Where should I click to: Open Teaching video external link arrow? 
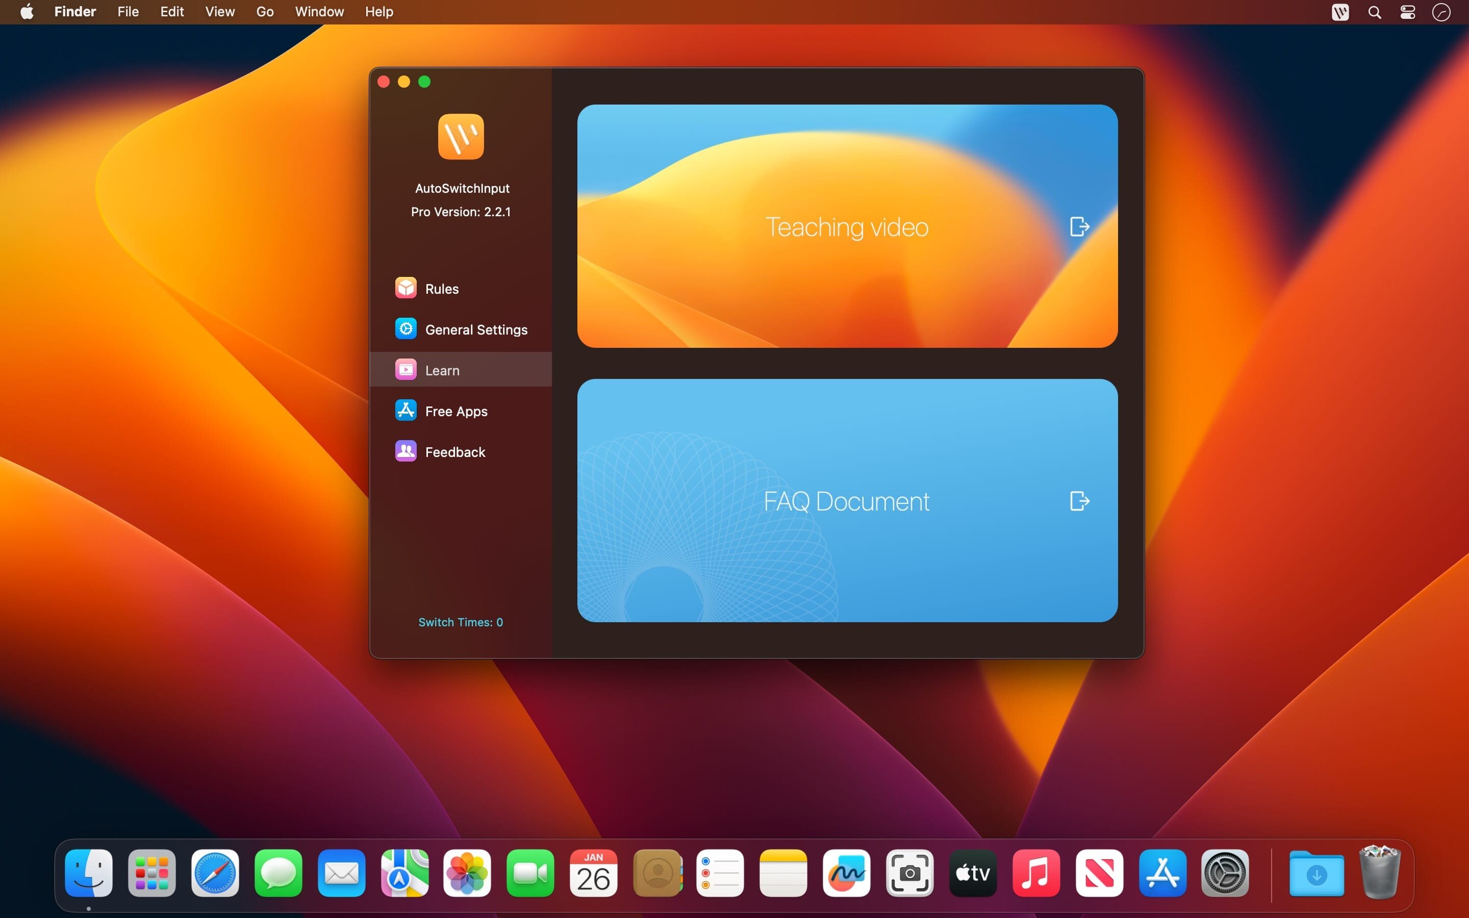coord(1079,226)
